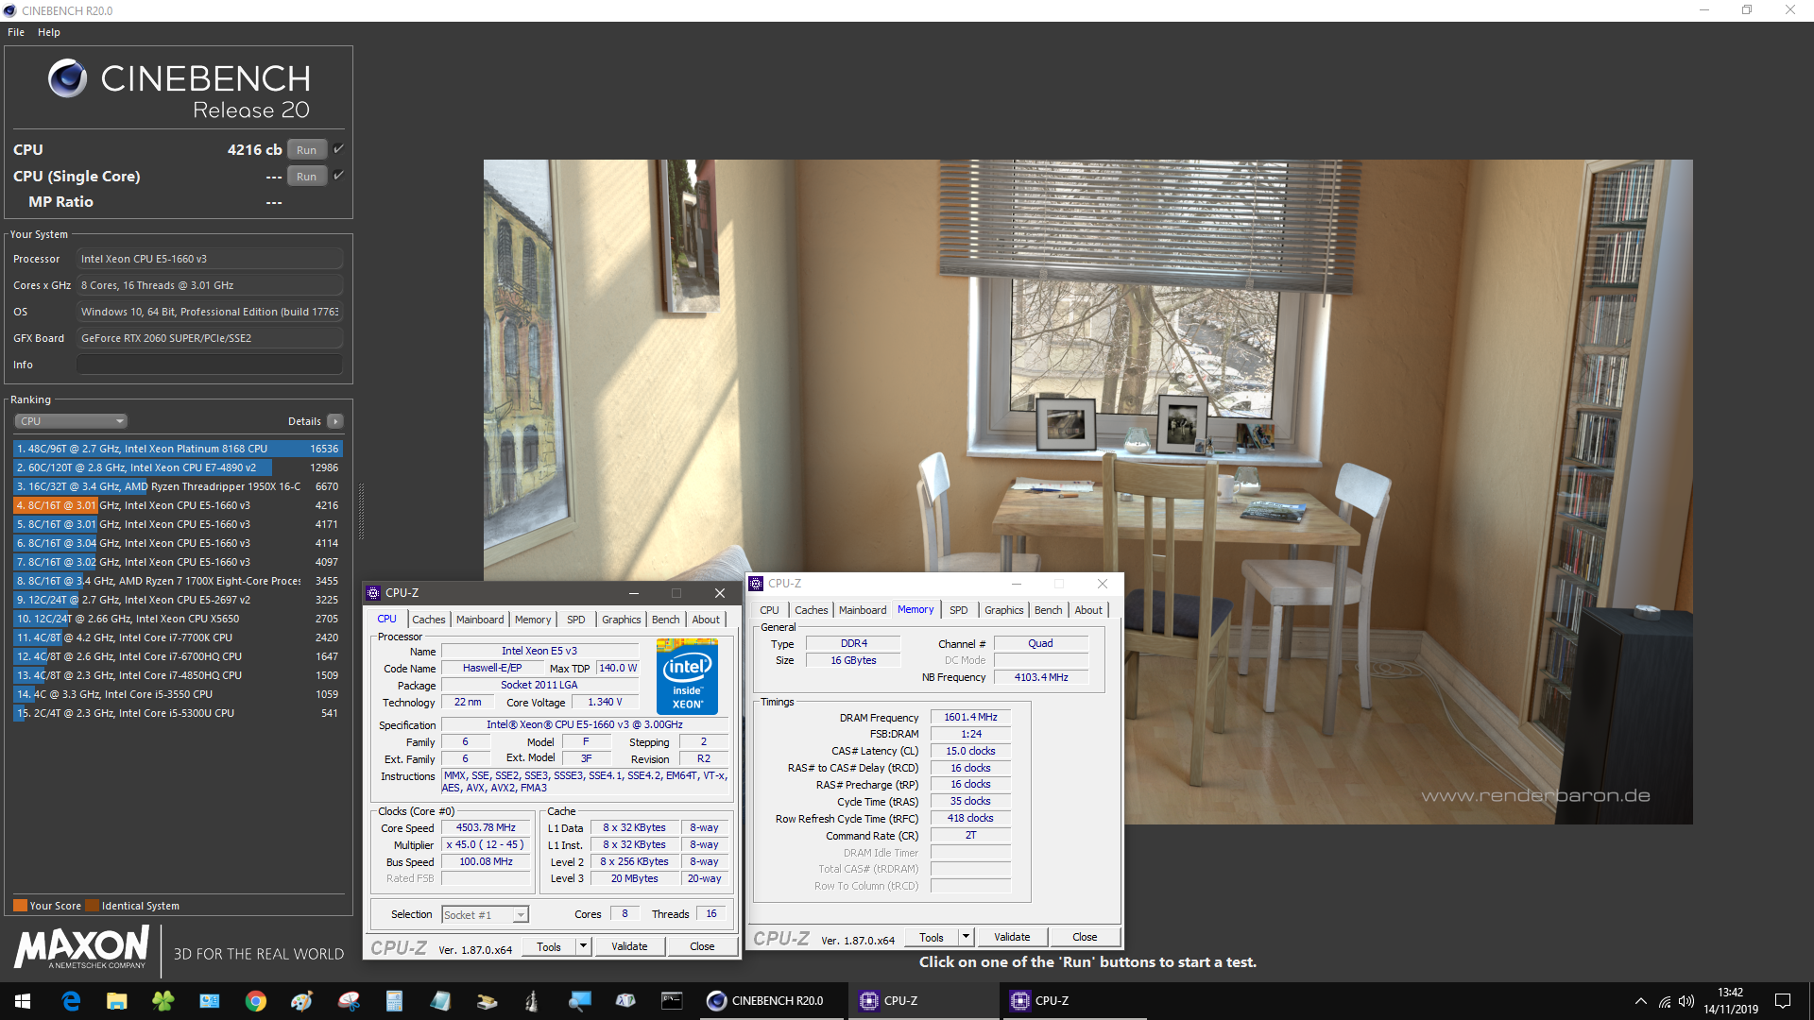Open the Socket #1 selection dropdown
Image resolution: width=1814 pixels, height=1020 pixels.
pos(485,914)
